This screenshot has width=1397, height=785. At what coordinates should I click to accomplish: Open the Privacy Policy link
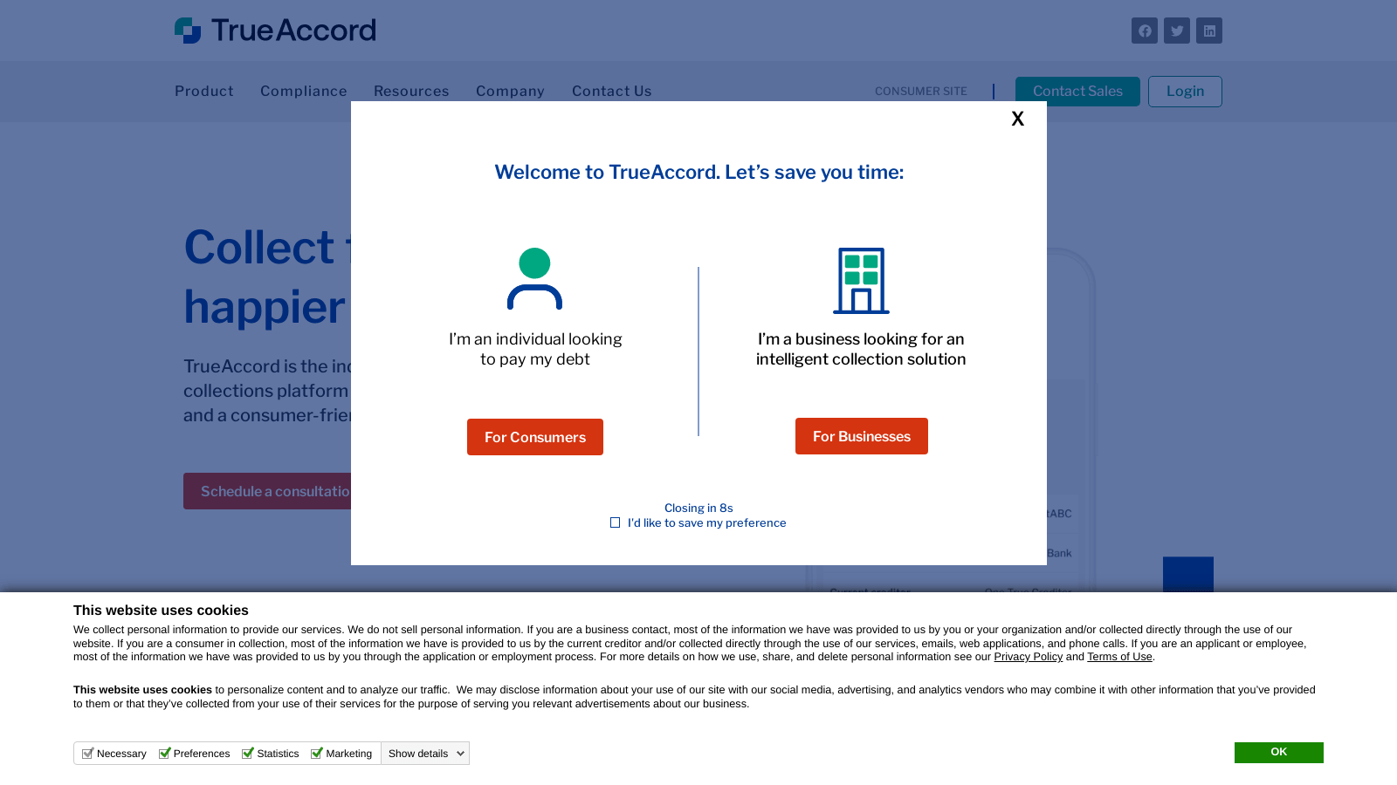pos(1028,657)
